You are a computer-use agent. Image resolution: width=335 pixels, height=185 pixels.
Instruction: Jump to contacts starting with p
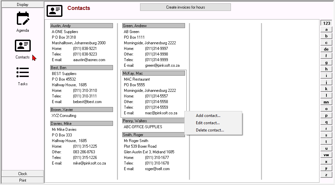coord(326,116)
